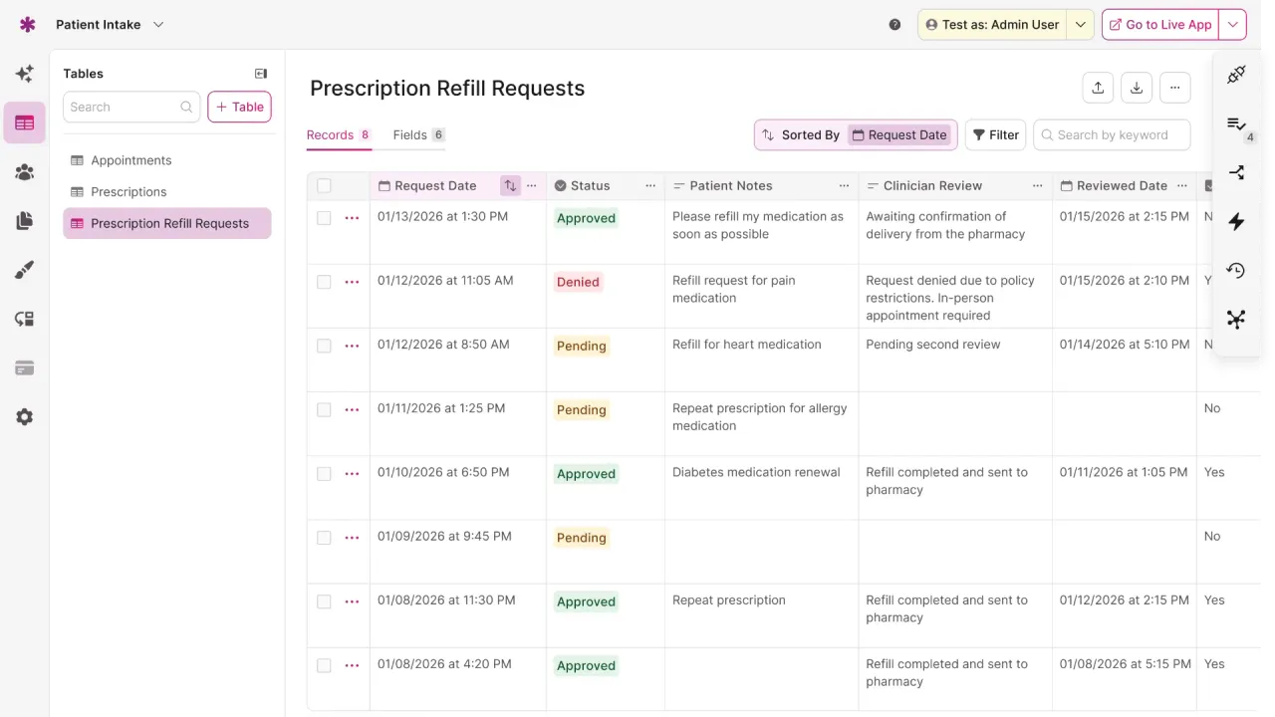Switch to the Fields tab

pos(418,134)
